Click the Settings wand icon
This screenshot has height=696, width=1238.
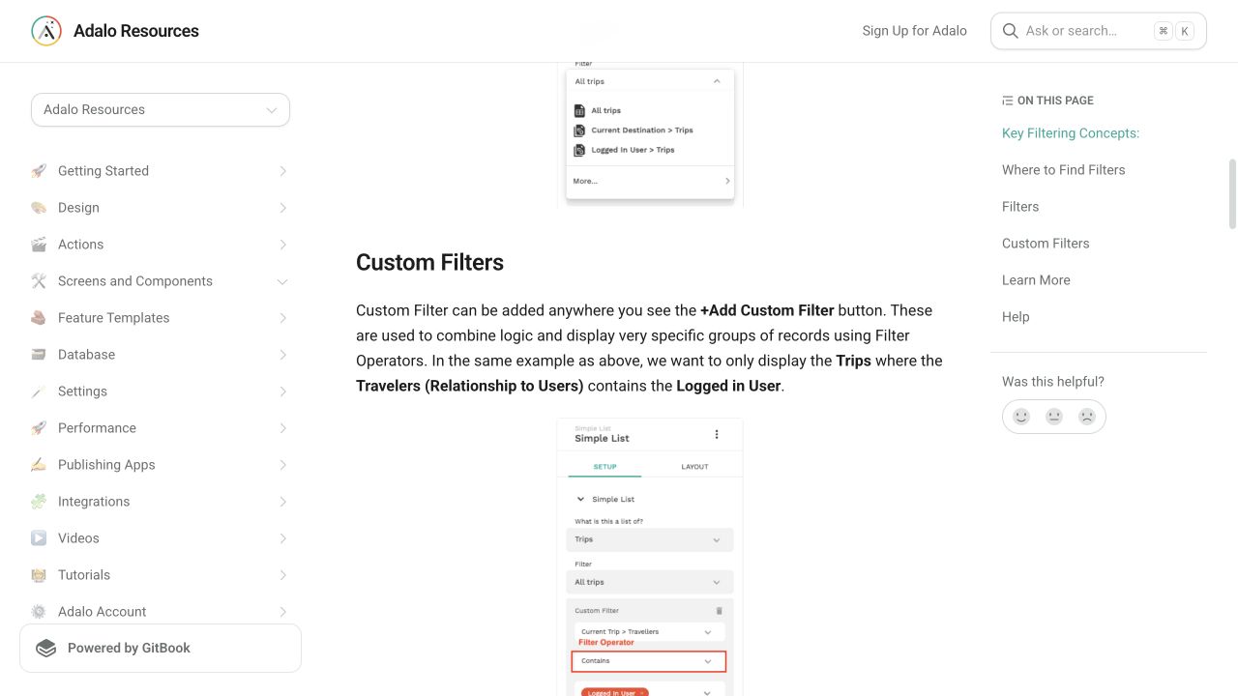[39, 391]
